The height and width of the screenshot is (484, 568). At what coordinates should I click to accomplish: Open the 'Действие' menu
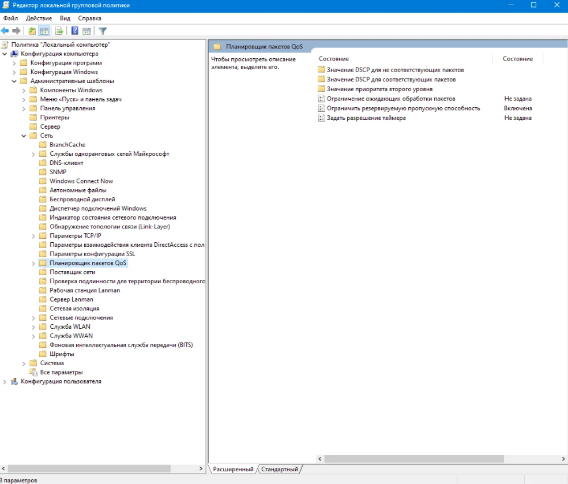(x=39, y=18)
